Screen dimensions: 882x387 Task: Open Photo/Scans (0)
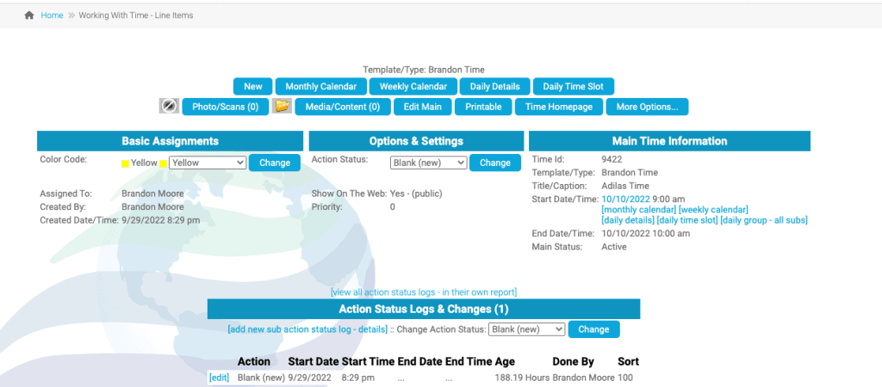[225, 107]
